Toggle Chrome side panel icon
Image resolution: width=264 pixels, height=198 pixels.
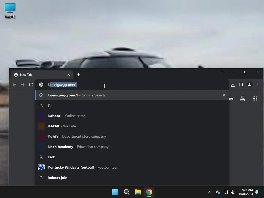pyautogui.click(x=241, y=85)
